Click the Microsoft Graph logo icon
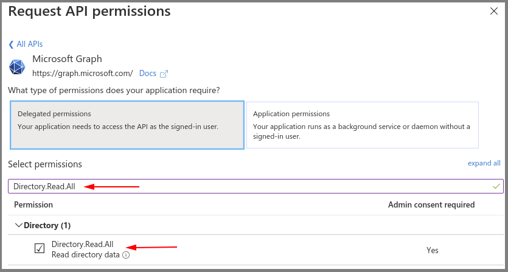 [x=17, y=66]
